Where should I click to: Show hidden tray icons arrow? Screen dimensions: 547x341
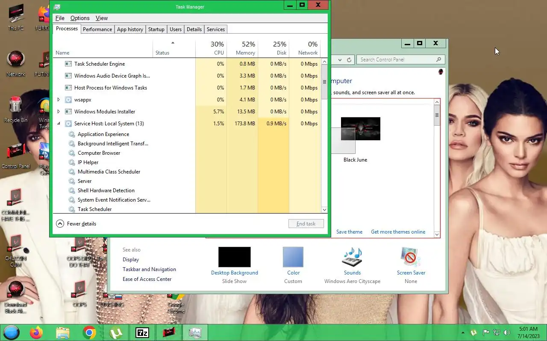tap(463, 332)
